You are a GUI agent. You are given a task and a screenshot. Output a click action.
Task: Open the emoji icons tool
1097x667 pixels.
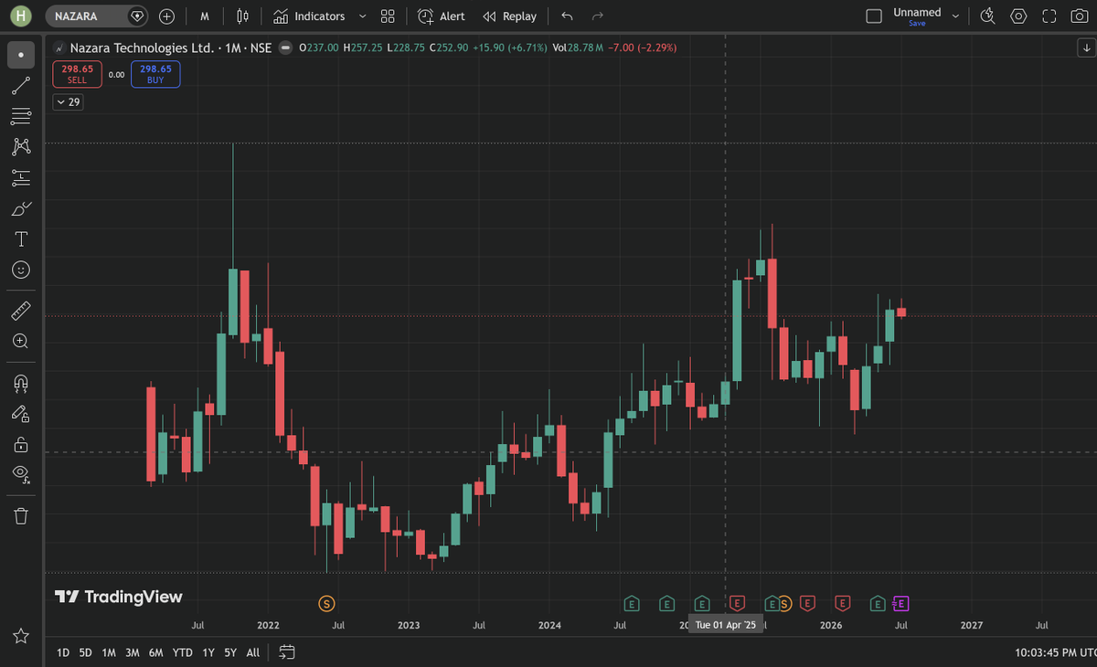pos(21,270)
